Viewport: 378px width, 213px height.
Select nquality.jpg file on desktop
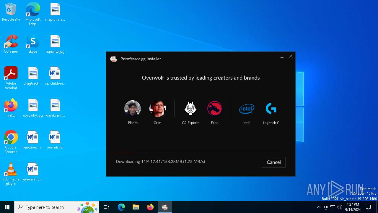point(55,44)
